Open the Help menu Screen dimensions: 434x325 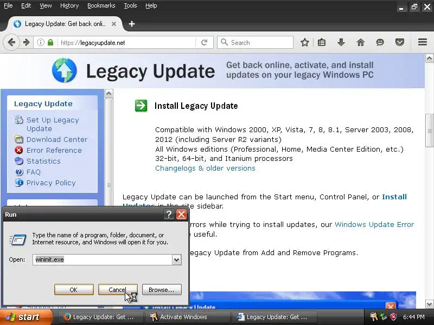151,5
